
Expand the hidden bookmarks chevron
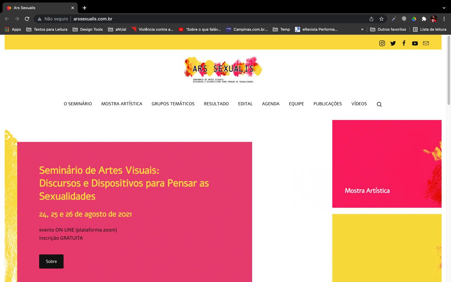pos(362,29)
